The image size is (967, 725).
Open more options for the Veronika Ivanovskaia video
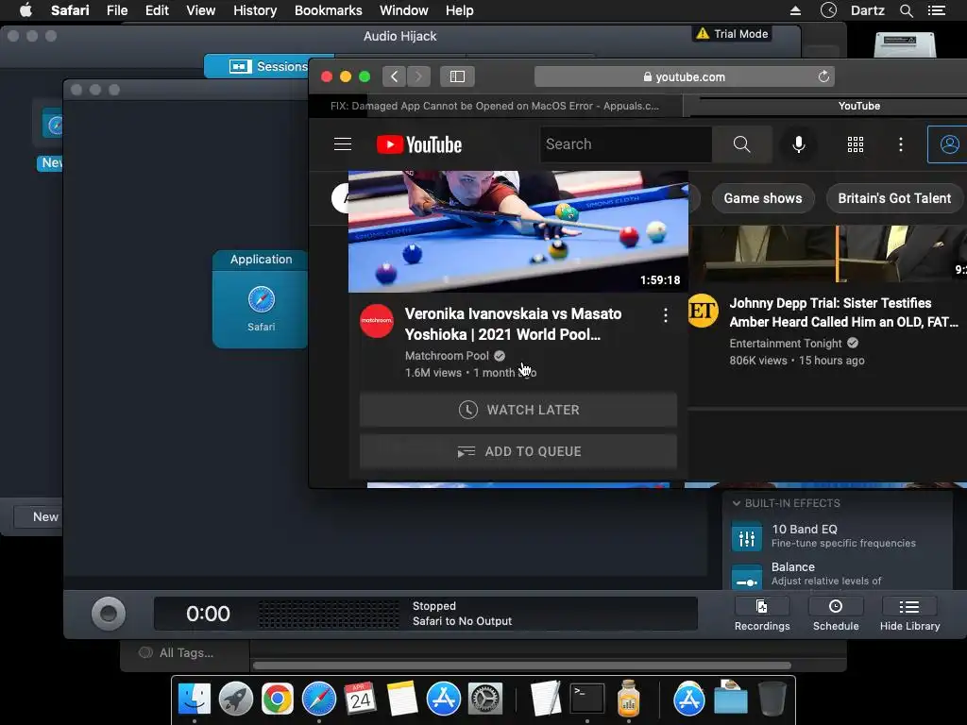coord(666,315)
